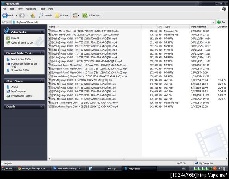Open the View menu

click(20, 9)
